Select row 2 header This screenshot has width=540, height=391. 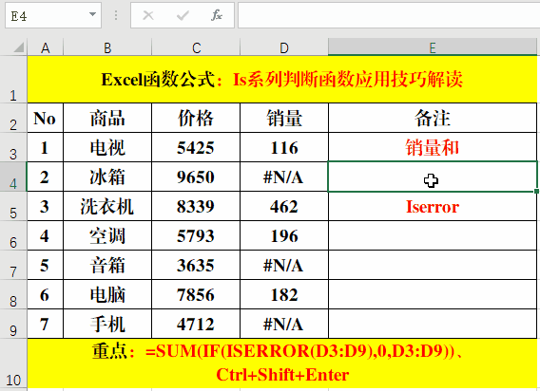[13, 118]
